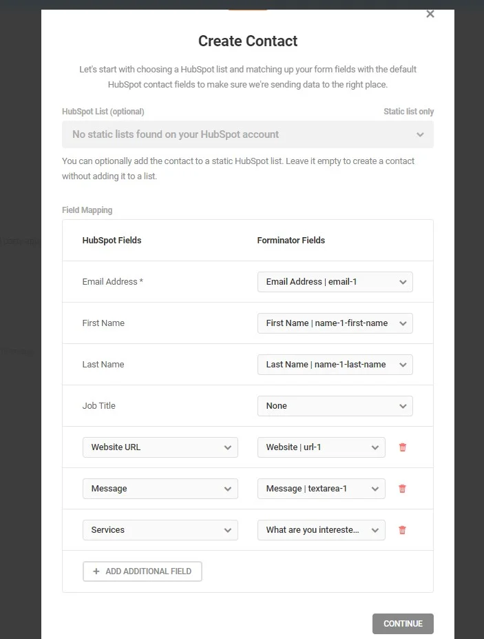The height and width of the screenshot is (639, 484).
Task: Click the 'Static list only' label
Action: 408,112
